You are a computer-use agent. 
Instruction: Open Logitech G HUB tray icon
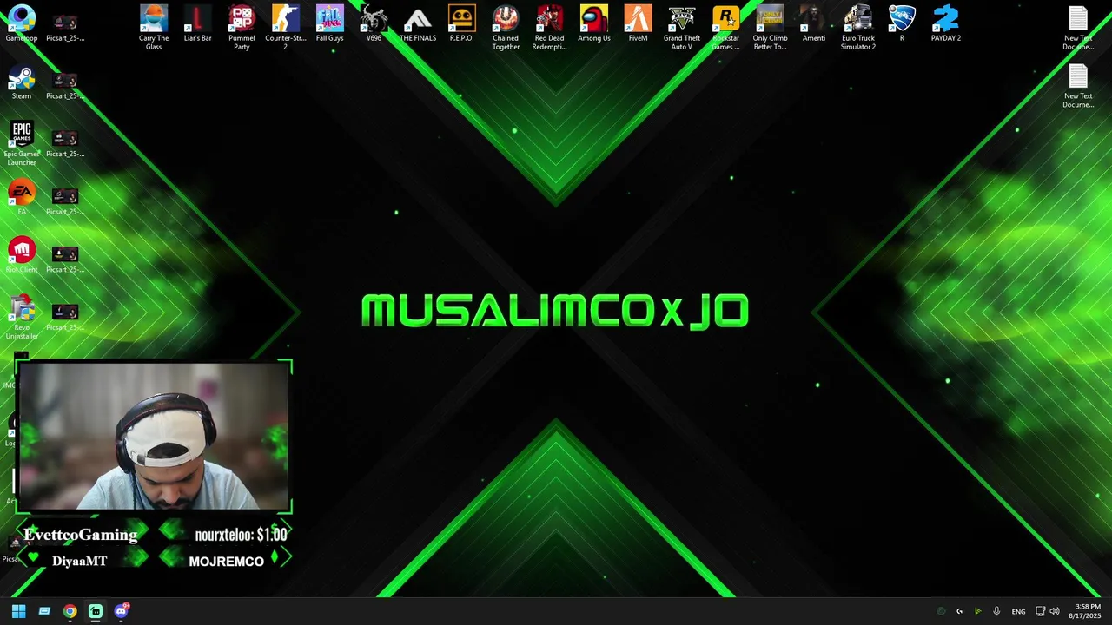click(959, 611)
